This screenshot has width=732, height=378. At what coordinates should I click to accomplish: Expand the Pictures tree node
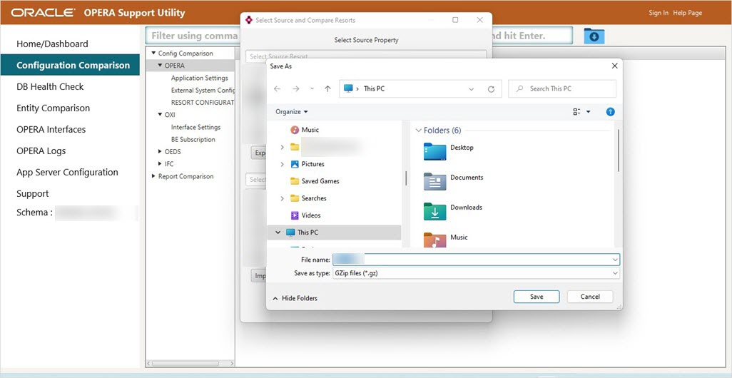pos(282,164)
